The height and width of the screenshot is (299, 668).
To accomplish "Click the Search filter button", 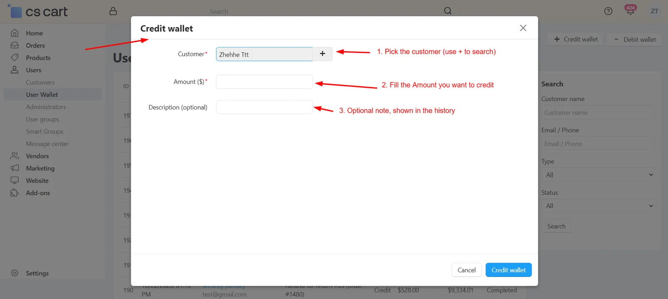I will pos(556,226).
